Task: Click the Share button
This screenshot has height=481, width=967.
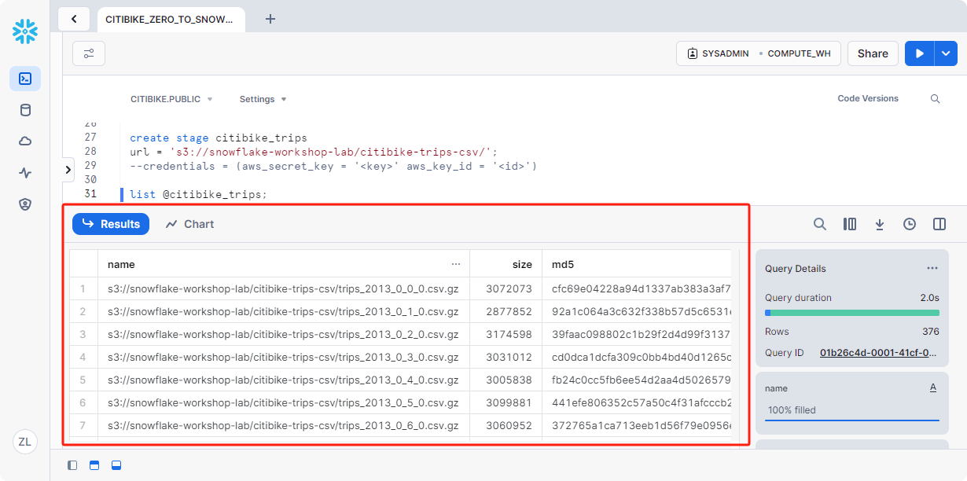Action: click(x=873, y=53)
